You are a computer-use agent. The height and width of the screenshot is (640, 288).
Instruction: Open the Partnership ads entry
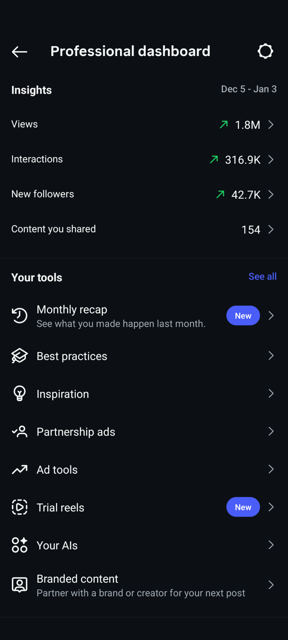click(76, 432)
